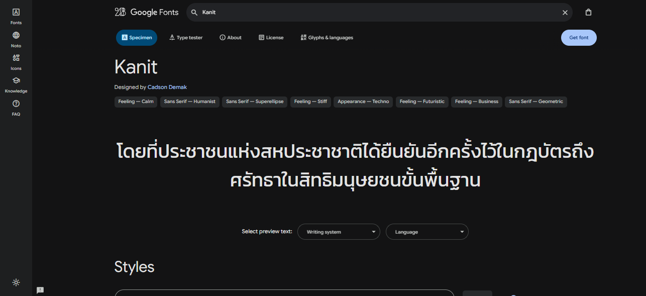Click the Feeling — Calm tag
This screenshot has height=296, width=646.
click(136, 102)
